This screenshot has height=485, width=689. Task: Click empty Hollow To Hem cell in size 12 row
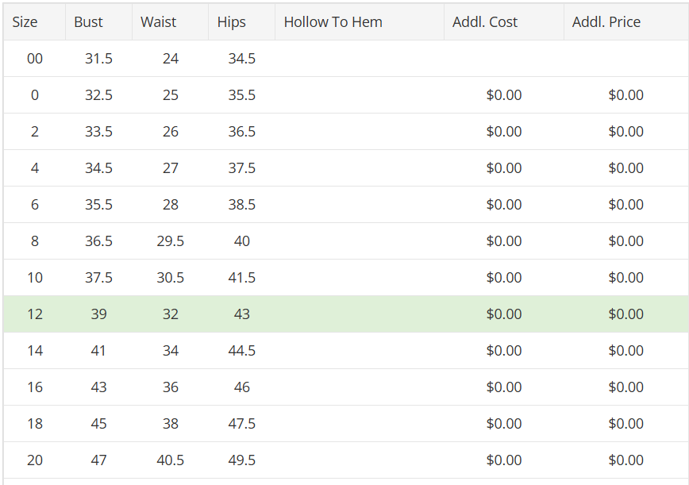pos(360,314)
